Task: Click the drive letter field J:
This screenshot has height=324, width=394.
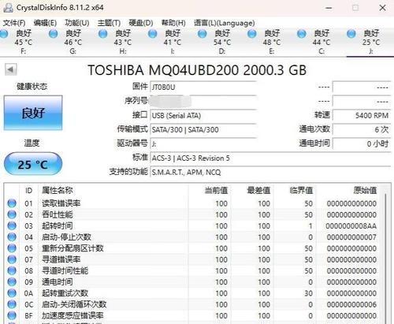Action: [x=203, y=143]
